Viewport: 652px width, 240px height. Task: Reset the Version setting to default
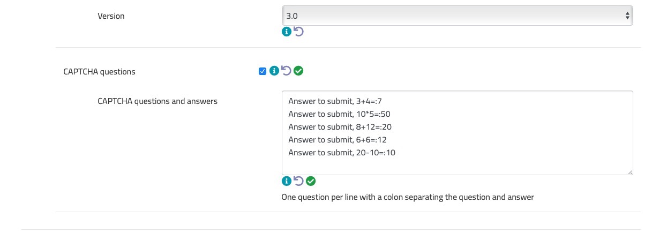click(298, 32)
